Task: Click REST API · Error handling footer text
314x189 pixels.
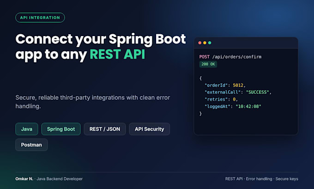Action: 248,179
